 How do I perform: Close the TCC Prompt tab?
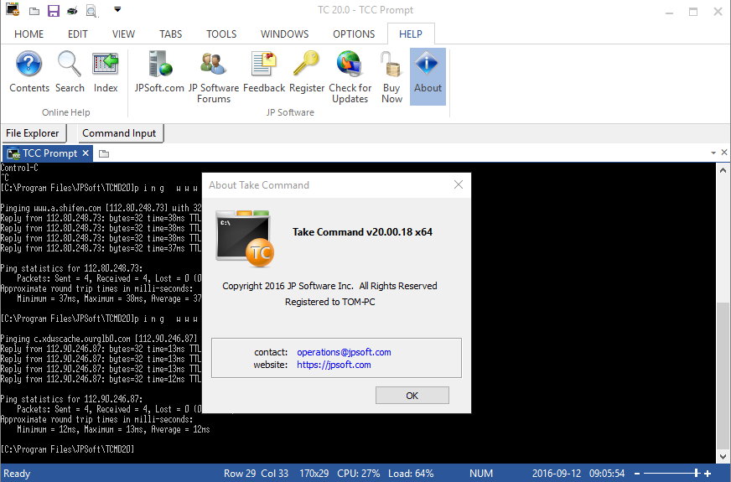coord(86,153)
